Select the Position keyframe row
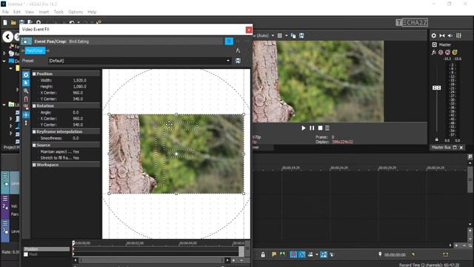 (47, 249)
